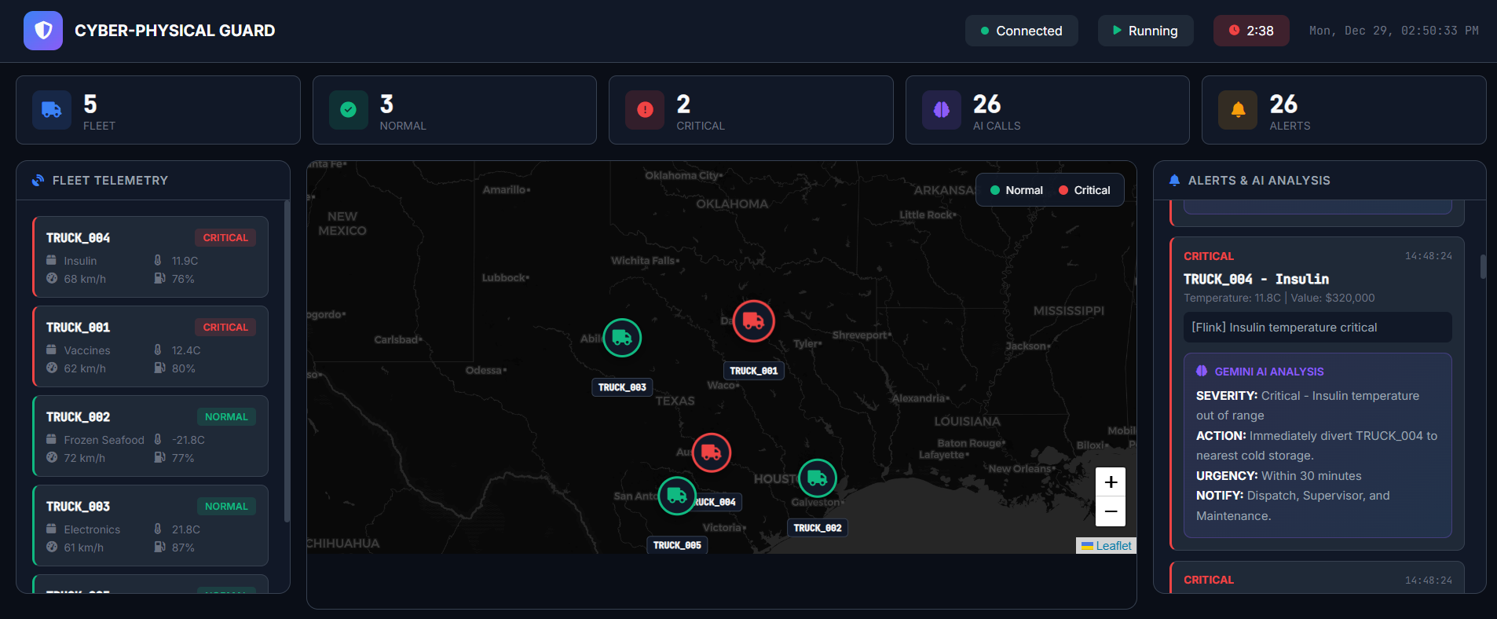Open the TRUCK_002 telemetry card

point(150,436)
